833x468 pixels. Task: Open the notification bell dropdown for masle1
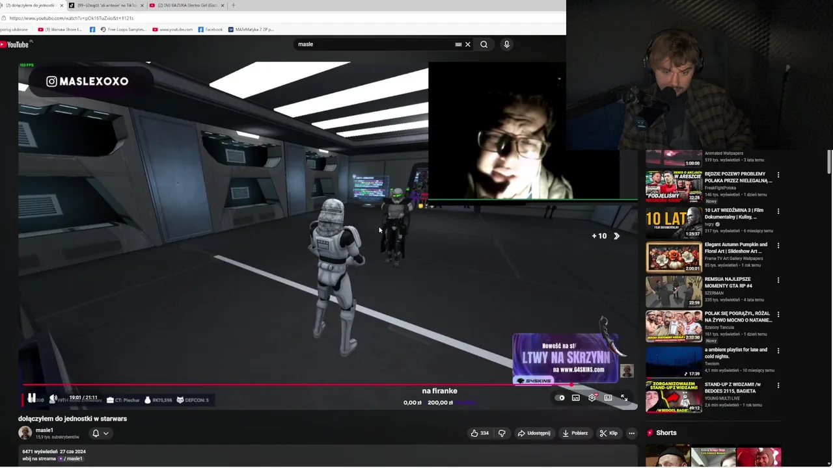pyautogui.click(x=100, y=433)
